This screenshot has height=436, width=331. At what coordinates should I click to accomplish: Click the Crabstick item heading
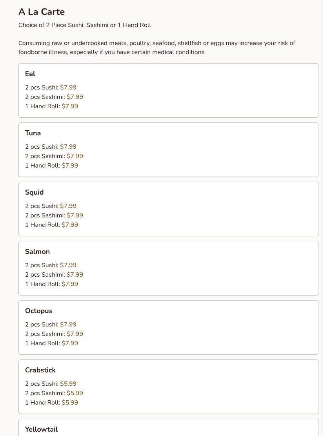coord(40,370)
